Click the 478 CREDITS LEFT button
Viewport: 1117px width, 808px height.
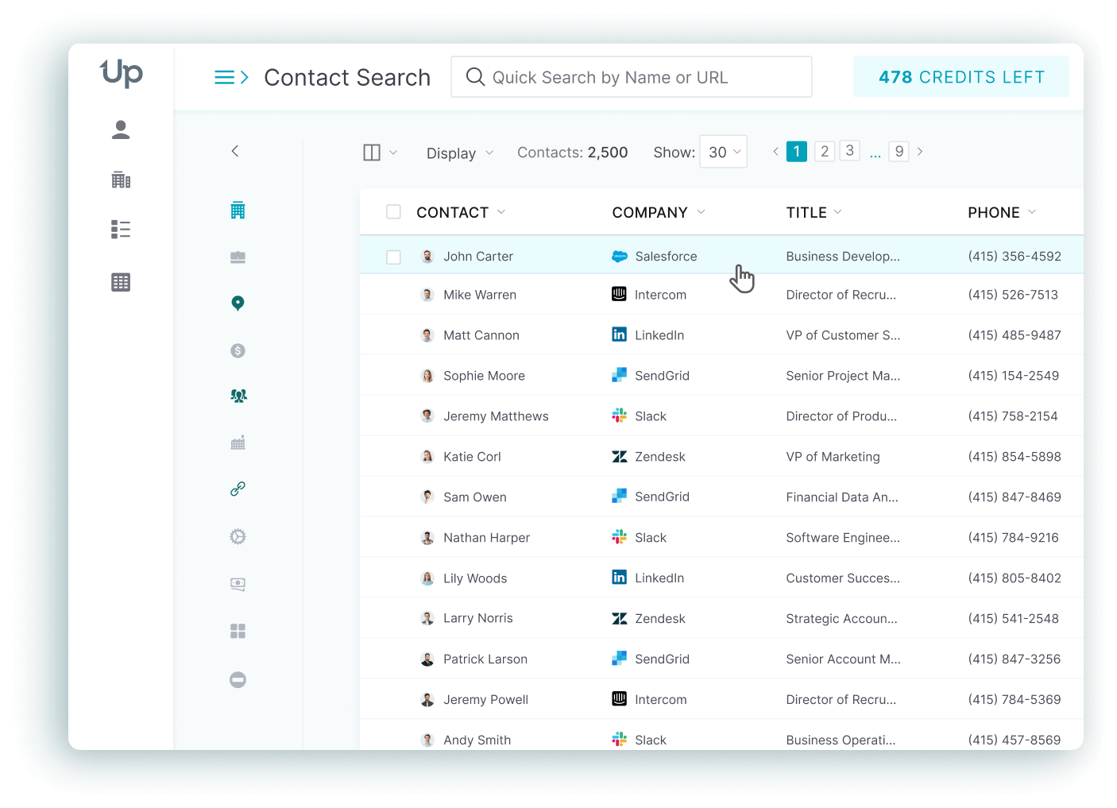960,77
